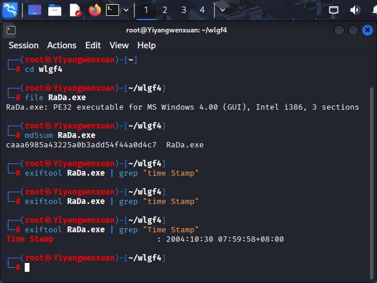Viewport: 377px width, 283px height.
Task: Click the cursor at the empty prompt
Action: coord(27,267)
